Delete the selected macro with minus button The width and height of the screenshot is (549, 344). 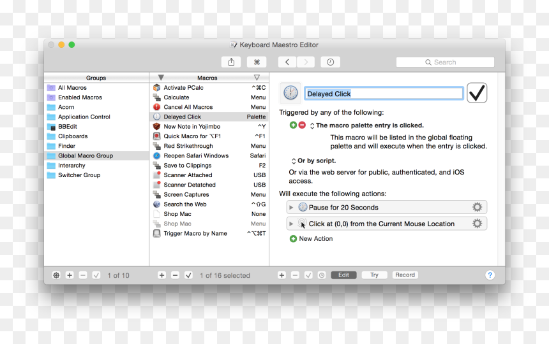click(x=175, y=275)
